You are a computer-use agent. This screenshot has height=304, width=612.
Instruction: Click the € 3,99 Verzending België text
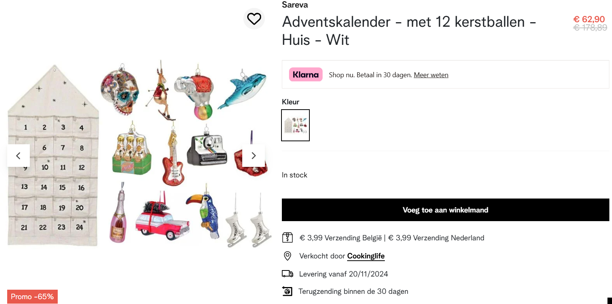pyautogui.click(x=340, y=238)
